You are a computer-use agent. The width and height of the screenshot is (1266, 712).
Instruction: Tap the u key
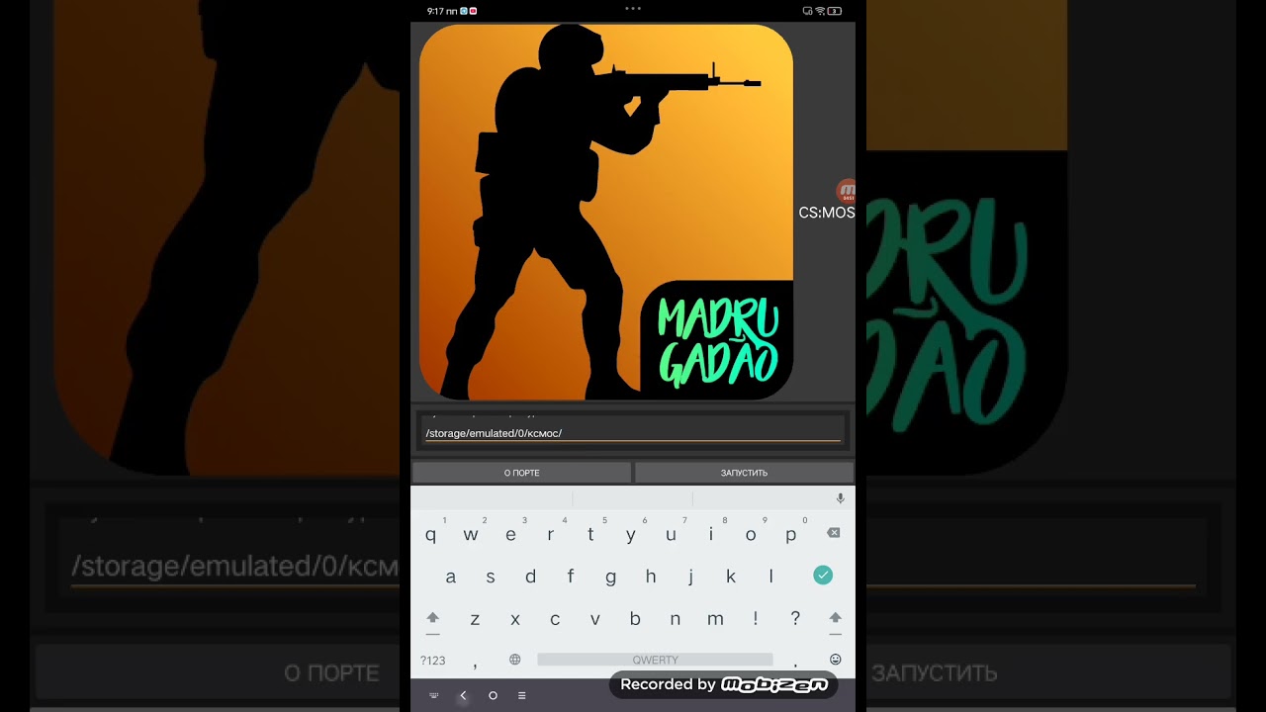click(x=671, y=535)
